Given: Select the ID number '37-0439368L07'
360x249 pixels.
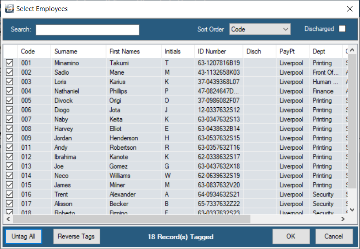Looking at the screenshot, I should tap(219, 82).
